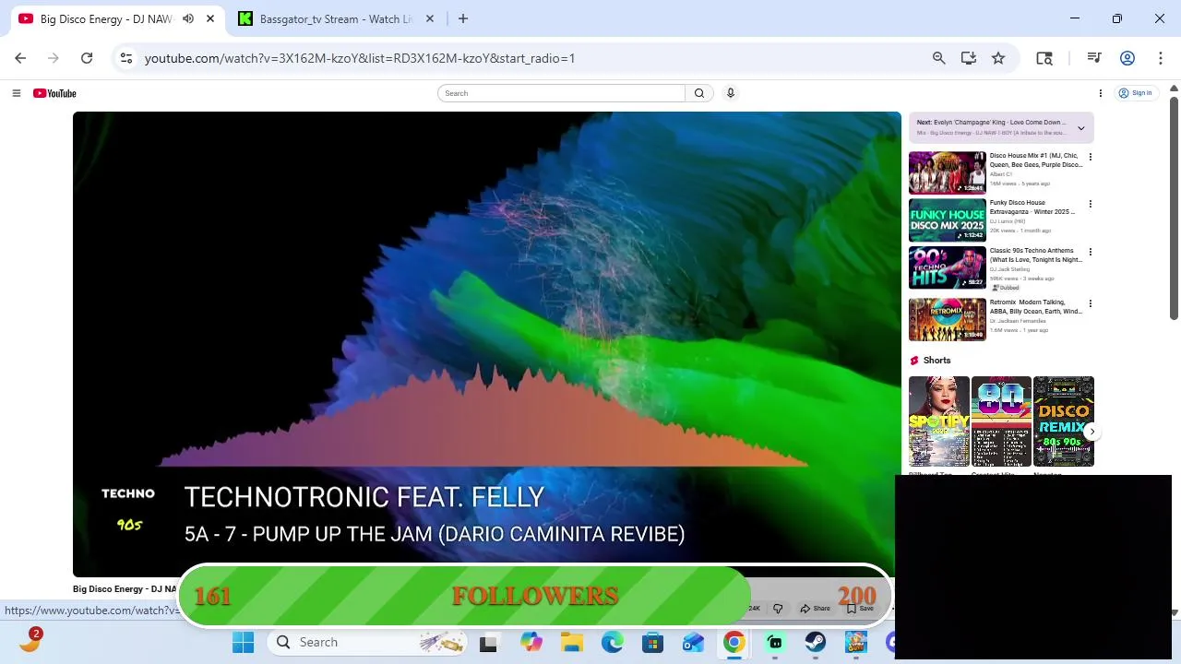Open Microsoft Edge from the taskbar
Viewport: 1181px width, 664px height.
click(x=613, y=643)
